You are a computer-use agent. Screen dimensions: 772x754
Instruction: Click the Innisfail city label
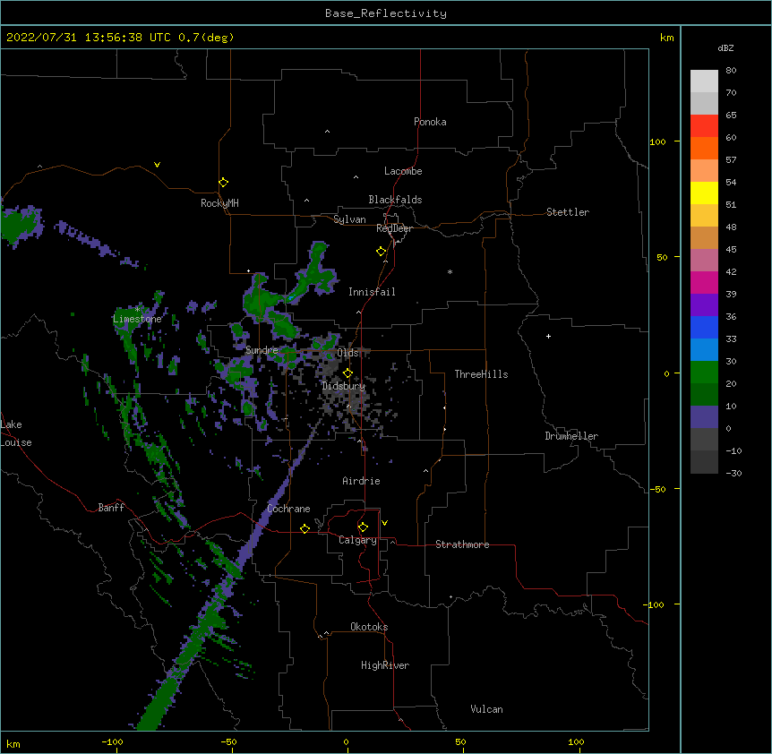[372, 292]
